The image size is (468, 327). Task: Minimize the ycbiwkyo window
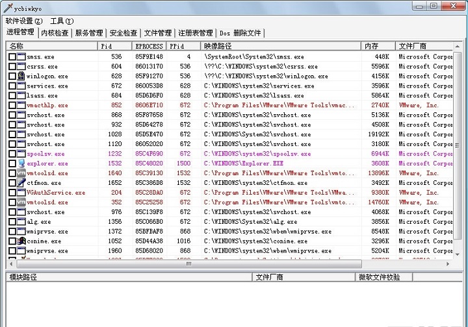click(x=419, y=6)
